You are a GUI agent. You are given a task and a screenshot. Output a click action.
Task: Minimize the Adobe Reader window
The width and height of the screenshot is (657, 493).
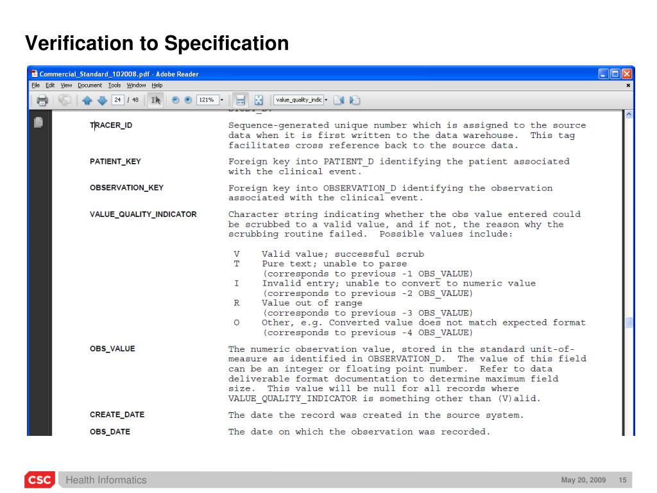603,74
